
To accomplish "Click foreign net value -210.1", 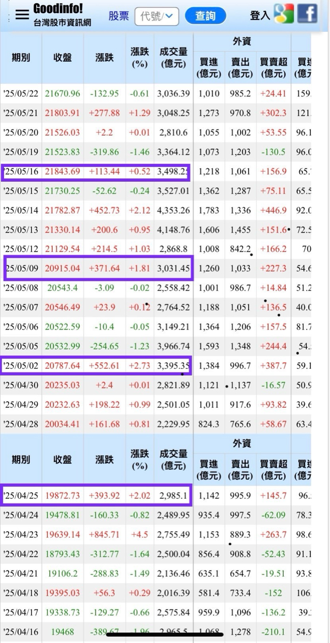I will click(x=273, y=632).
